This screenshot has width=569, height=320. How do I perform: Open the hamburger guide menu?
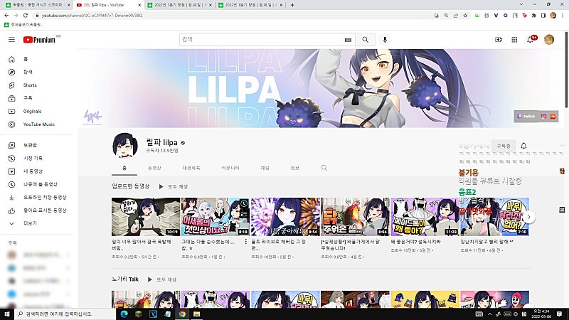point(11,40)
